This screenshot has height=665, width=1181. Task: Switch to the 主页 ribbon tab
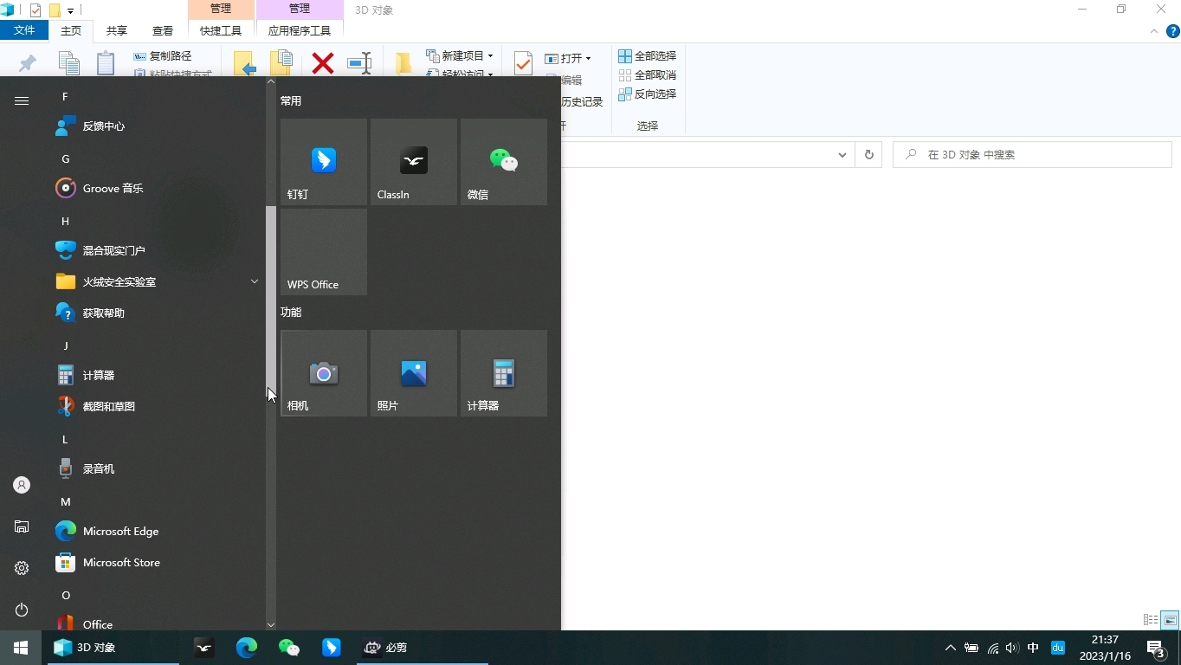[x=71, y=30]
